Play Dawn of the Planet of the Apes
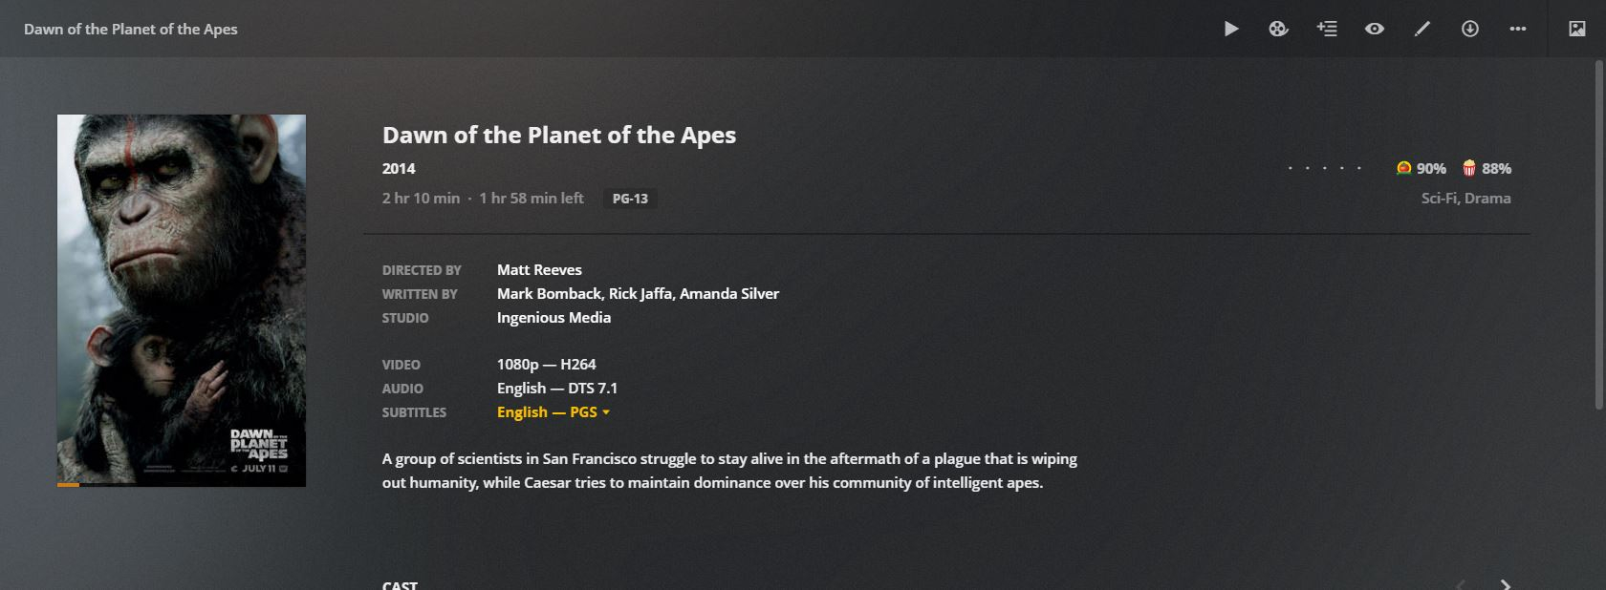This screenshot has height=590, width=1606. pos(1231,29)
